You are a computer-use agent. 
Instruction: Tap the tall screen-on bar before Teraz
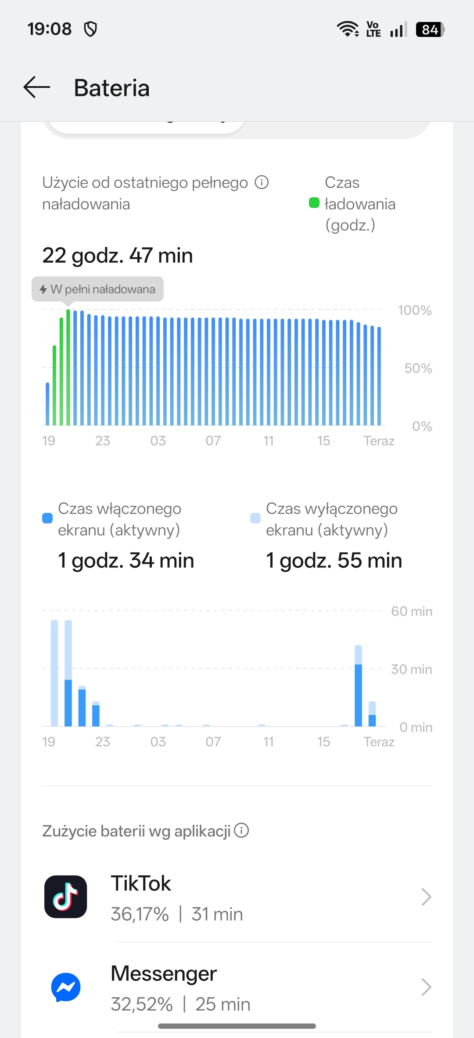click(x=359, y=694)
